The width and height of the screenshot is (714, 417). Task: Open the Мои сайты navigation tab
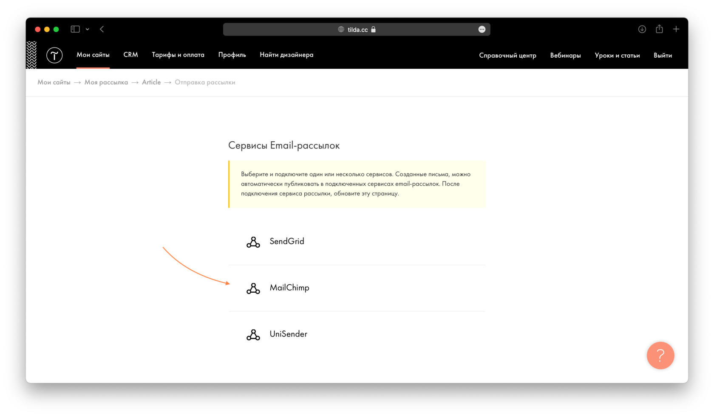tap(93, 55)
